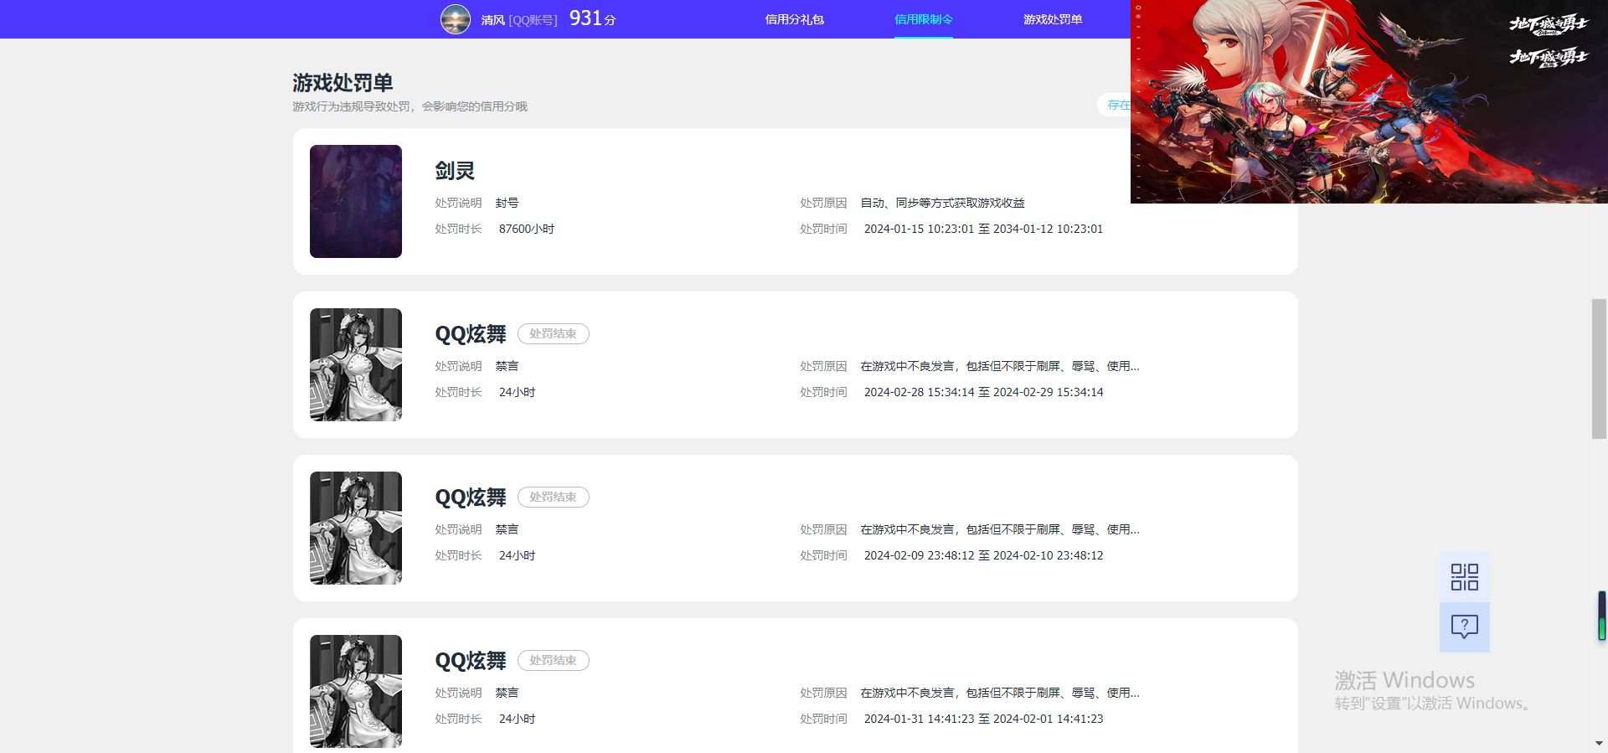This screenshot has width=1608, height=753.
Task: Click the truncated reason in the 2024-02-09 card
Action: coord(1000,529)
